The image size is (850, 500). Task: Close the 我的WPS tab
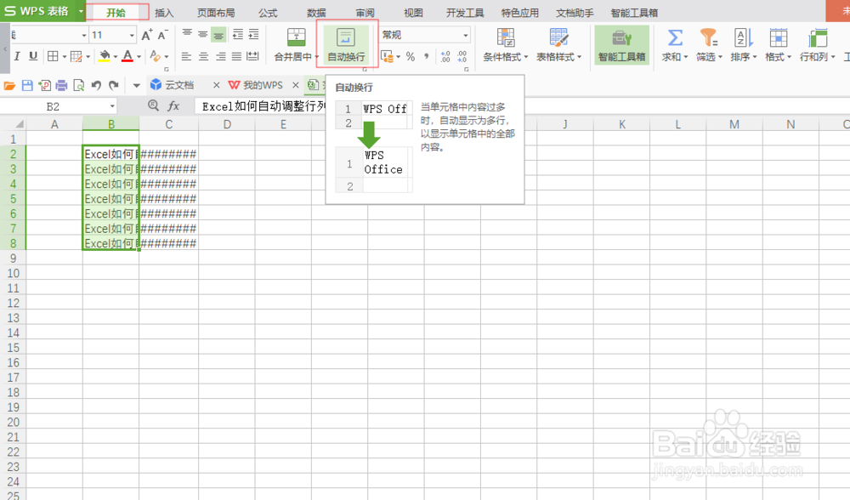(296, 85)
